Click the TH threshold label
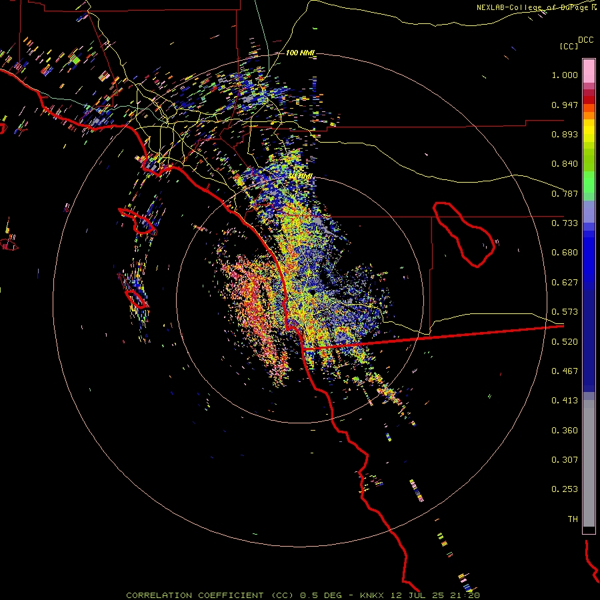The width and height of the screenshot is (600, 600). [573, 519]
